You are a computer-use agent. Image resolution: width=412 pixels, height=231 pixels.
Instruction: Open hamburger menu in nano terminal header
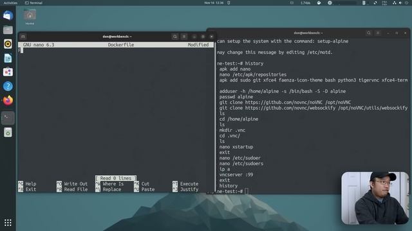[x=184, y=37]
